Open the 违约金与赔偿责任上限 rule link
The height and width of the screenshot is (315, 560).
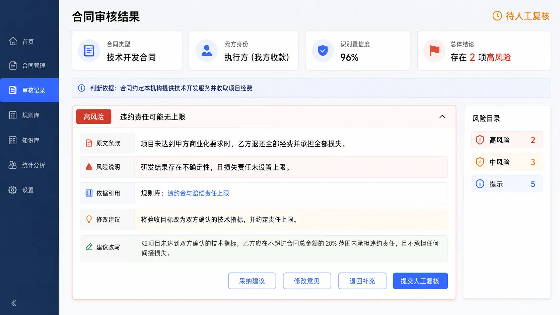198,193
